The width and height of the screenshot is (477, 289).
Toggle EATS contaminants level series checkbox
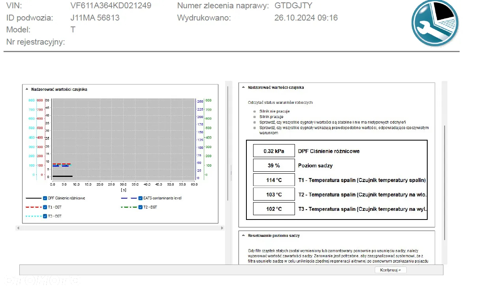pos(140,198)
